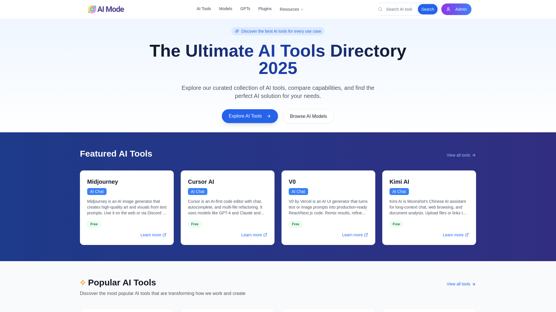
Task: Click the arrow next to Featured View all tools
Action: [474, 155]
